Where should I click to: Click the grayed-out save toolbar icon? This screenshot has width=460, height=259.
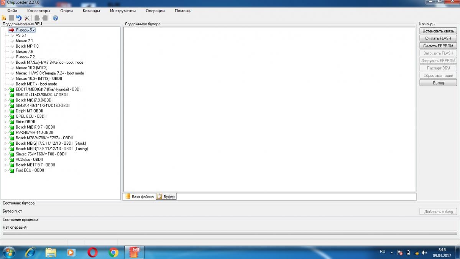click(x=11, y=18)
